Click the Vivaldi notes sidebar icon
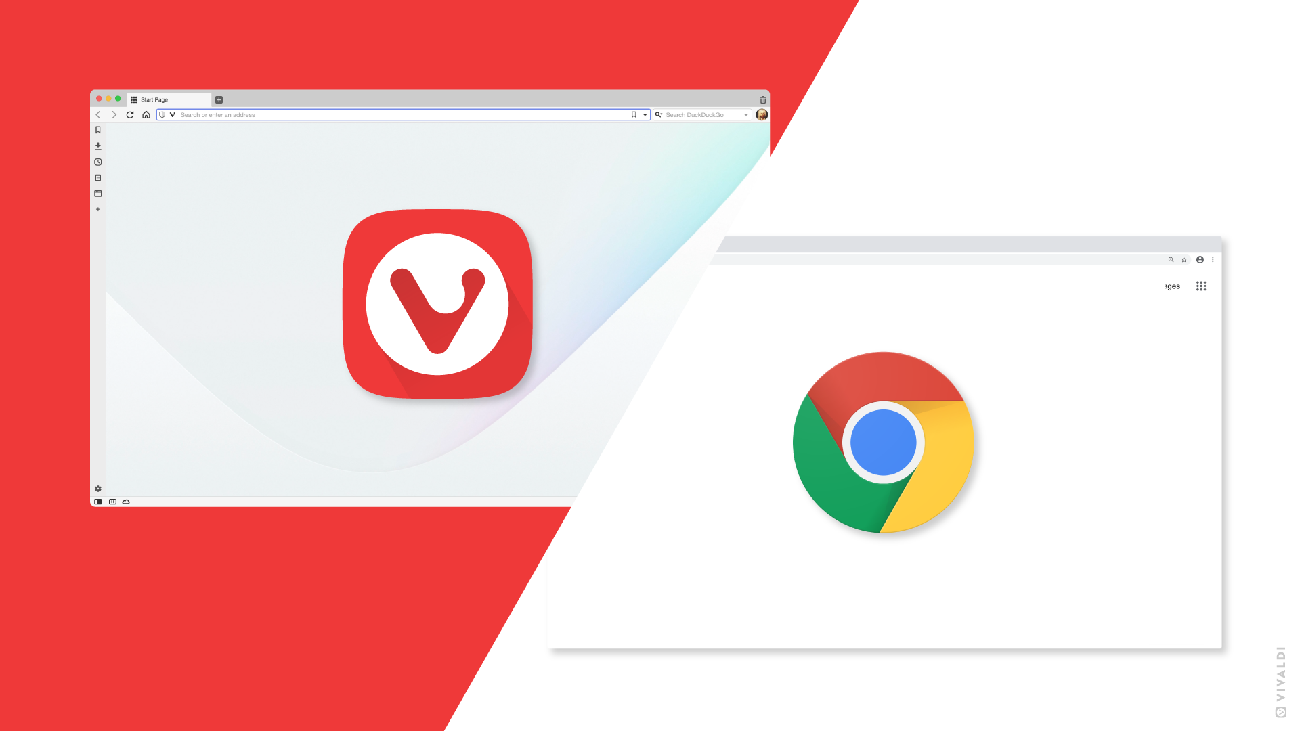 tap(98, 177)
